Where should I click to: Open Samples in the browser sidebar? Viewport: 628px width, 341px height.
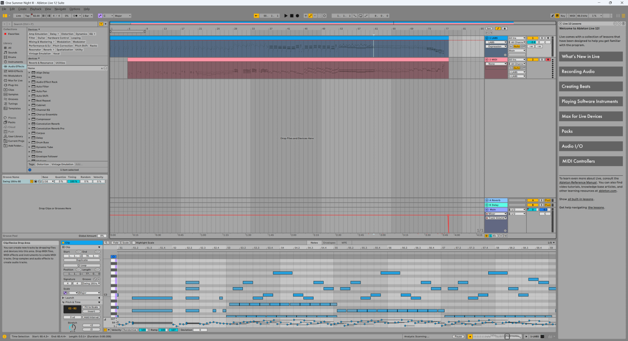click(13, 94)
